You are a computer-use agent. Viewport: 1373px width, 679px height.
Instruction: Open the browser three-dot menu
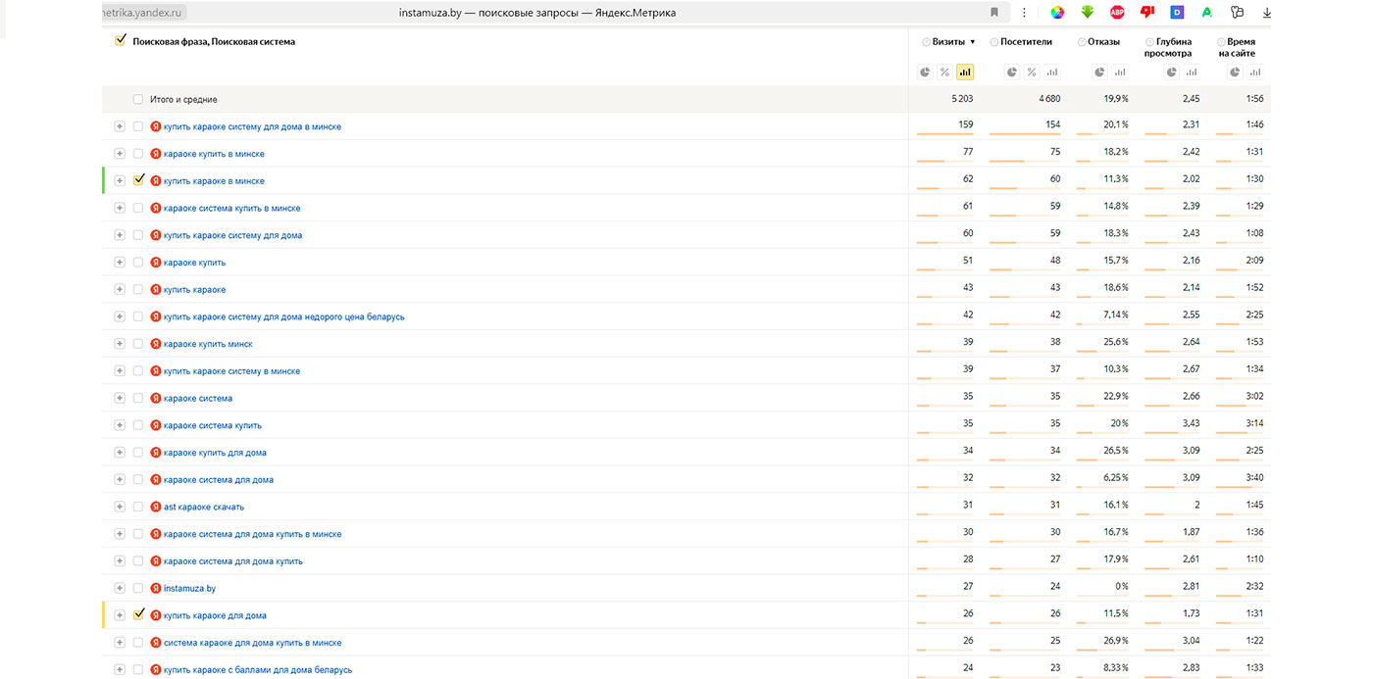point(1025,13)
